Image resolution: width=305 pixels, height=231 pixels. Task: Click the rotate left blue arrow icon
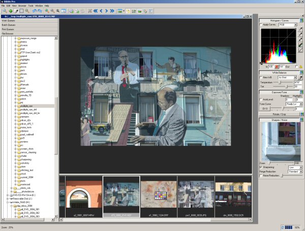[x=35, y=11]
